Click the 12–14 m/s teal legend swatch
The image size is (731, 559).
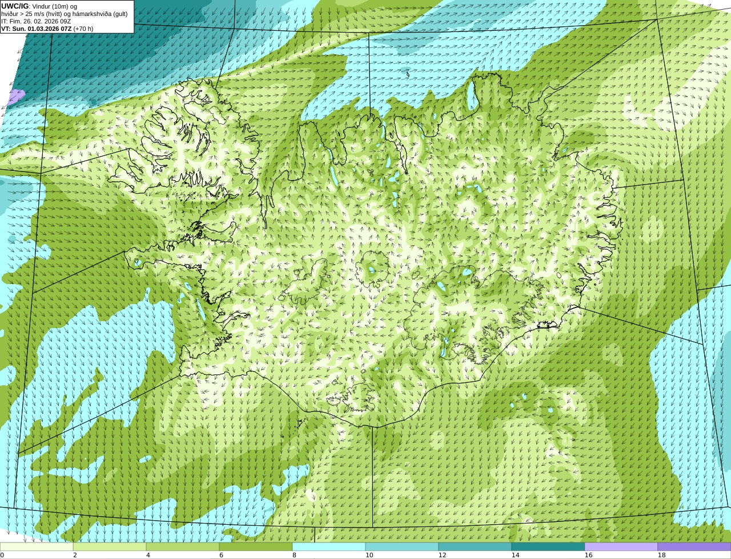[x=475, y=546]
